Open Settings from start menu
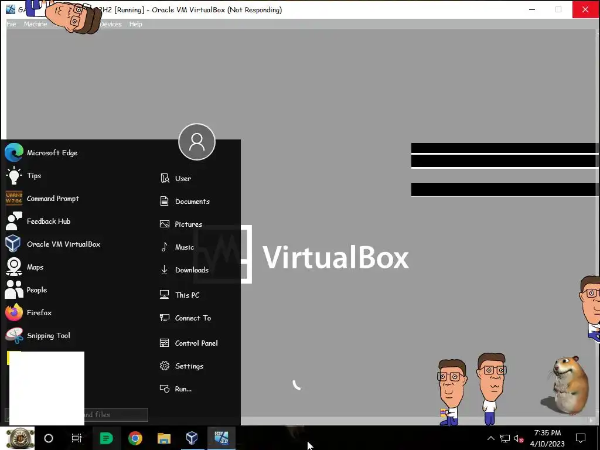 tap(182, 366)
